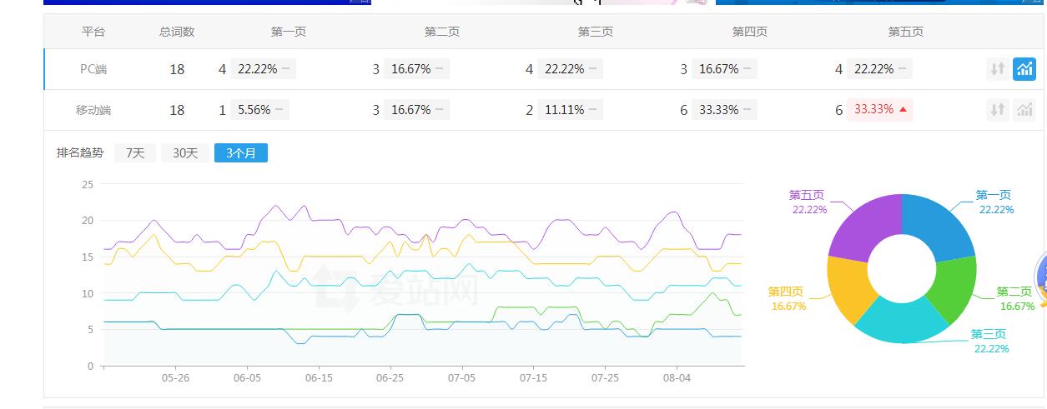Screen dimensions: 1047x409
Task: Click the PC端 platform row label
Action: 93,69
